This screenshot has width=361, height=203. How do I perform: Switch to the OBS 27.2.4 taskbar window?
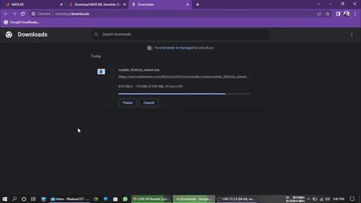click(x=236, y=199)
